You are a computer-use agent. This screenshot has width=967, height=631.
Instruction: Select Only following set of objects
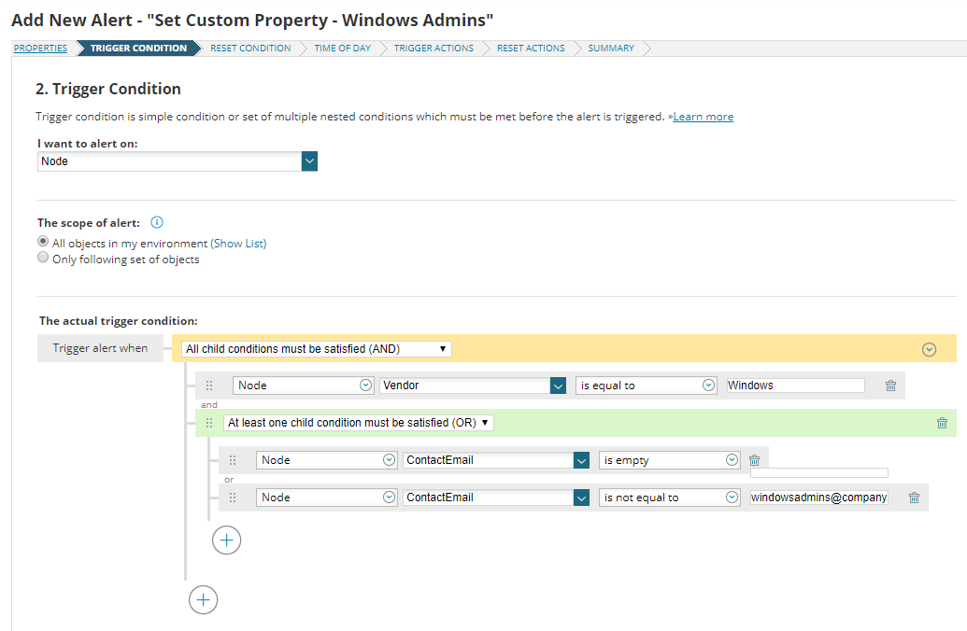43,258
